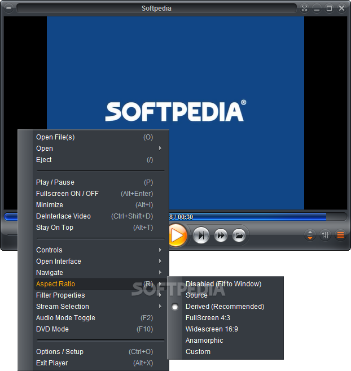Close the player with X button

[341, 8]
